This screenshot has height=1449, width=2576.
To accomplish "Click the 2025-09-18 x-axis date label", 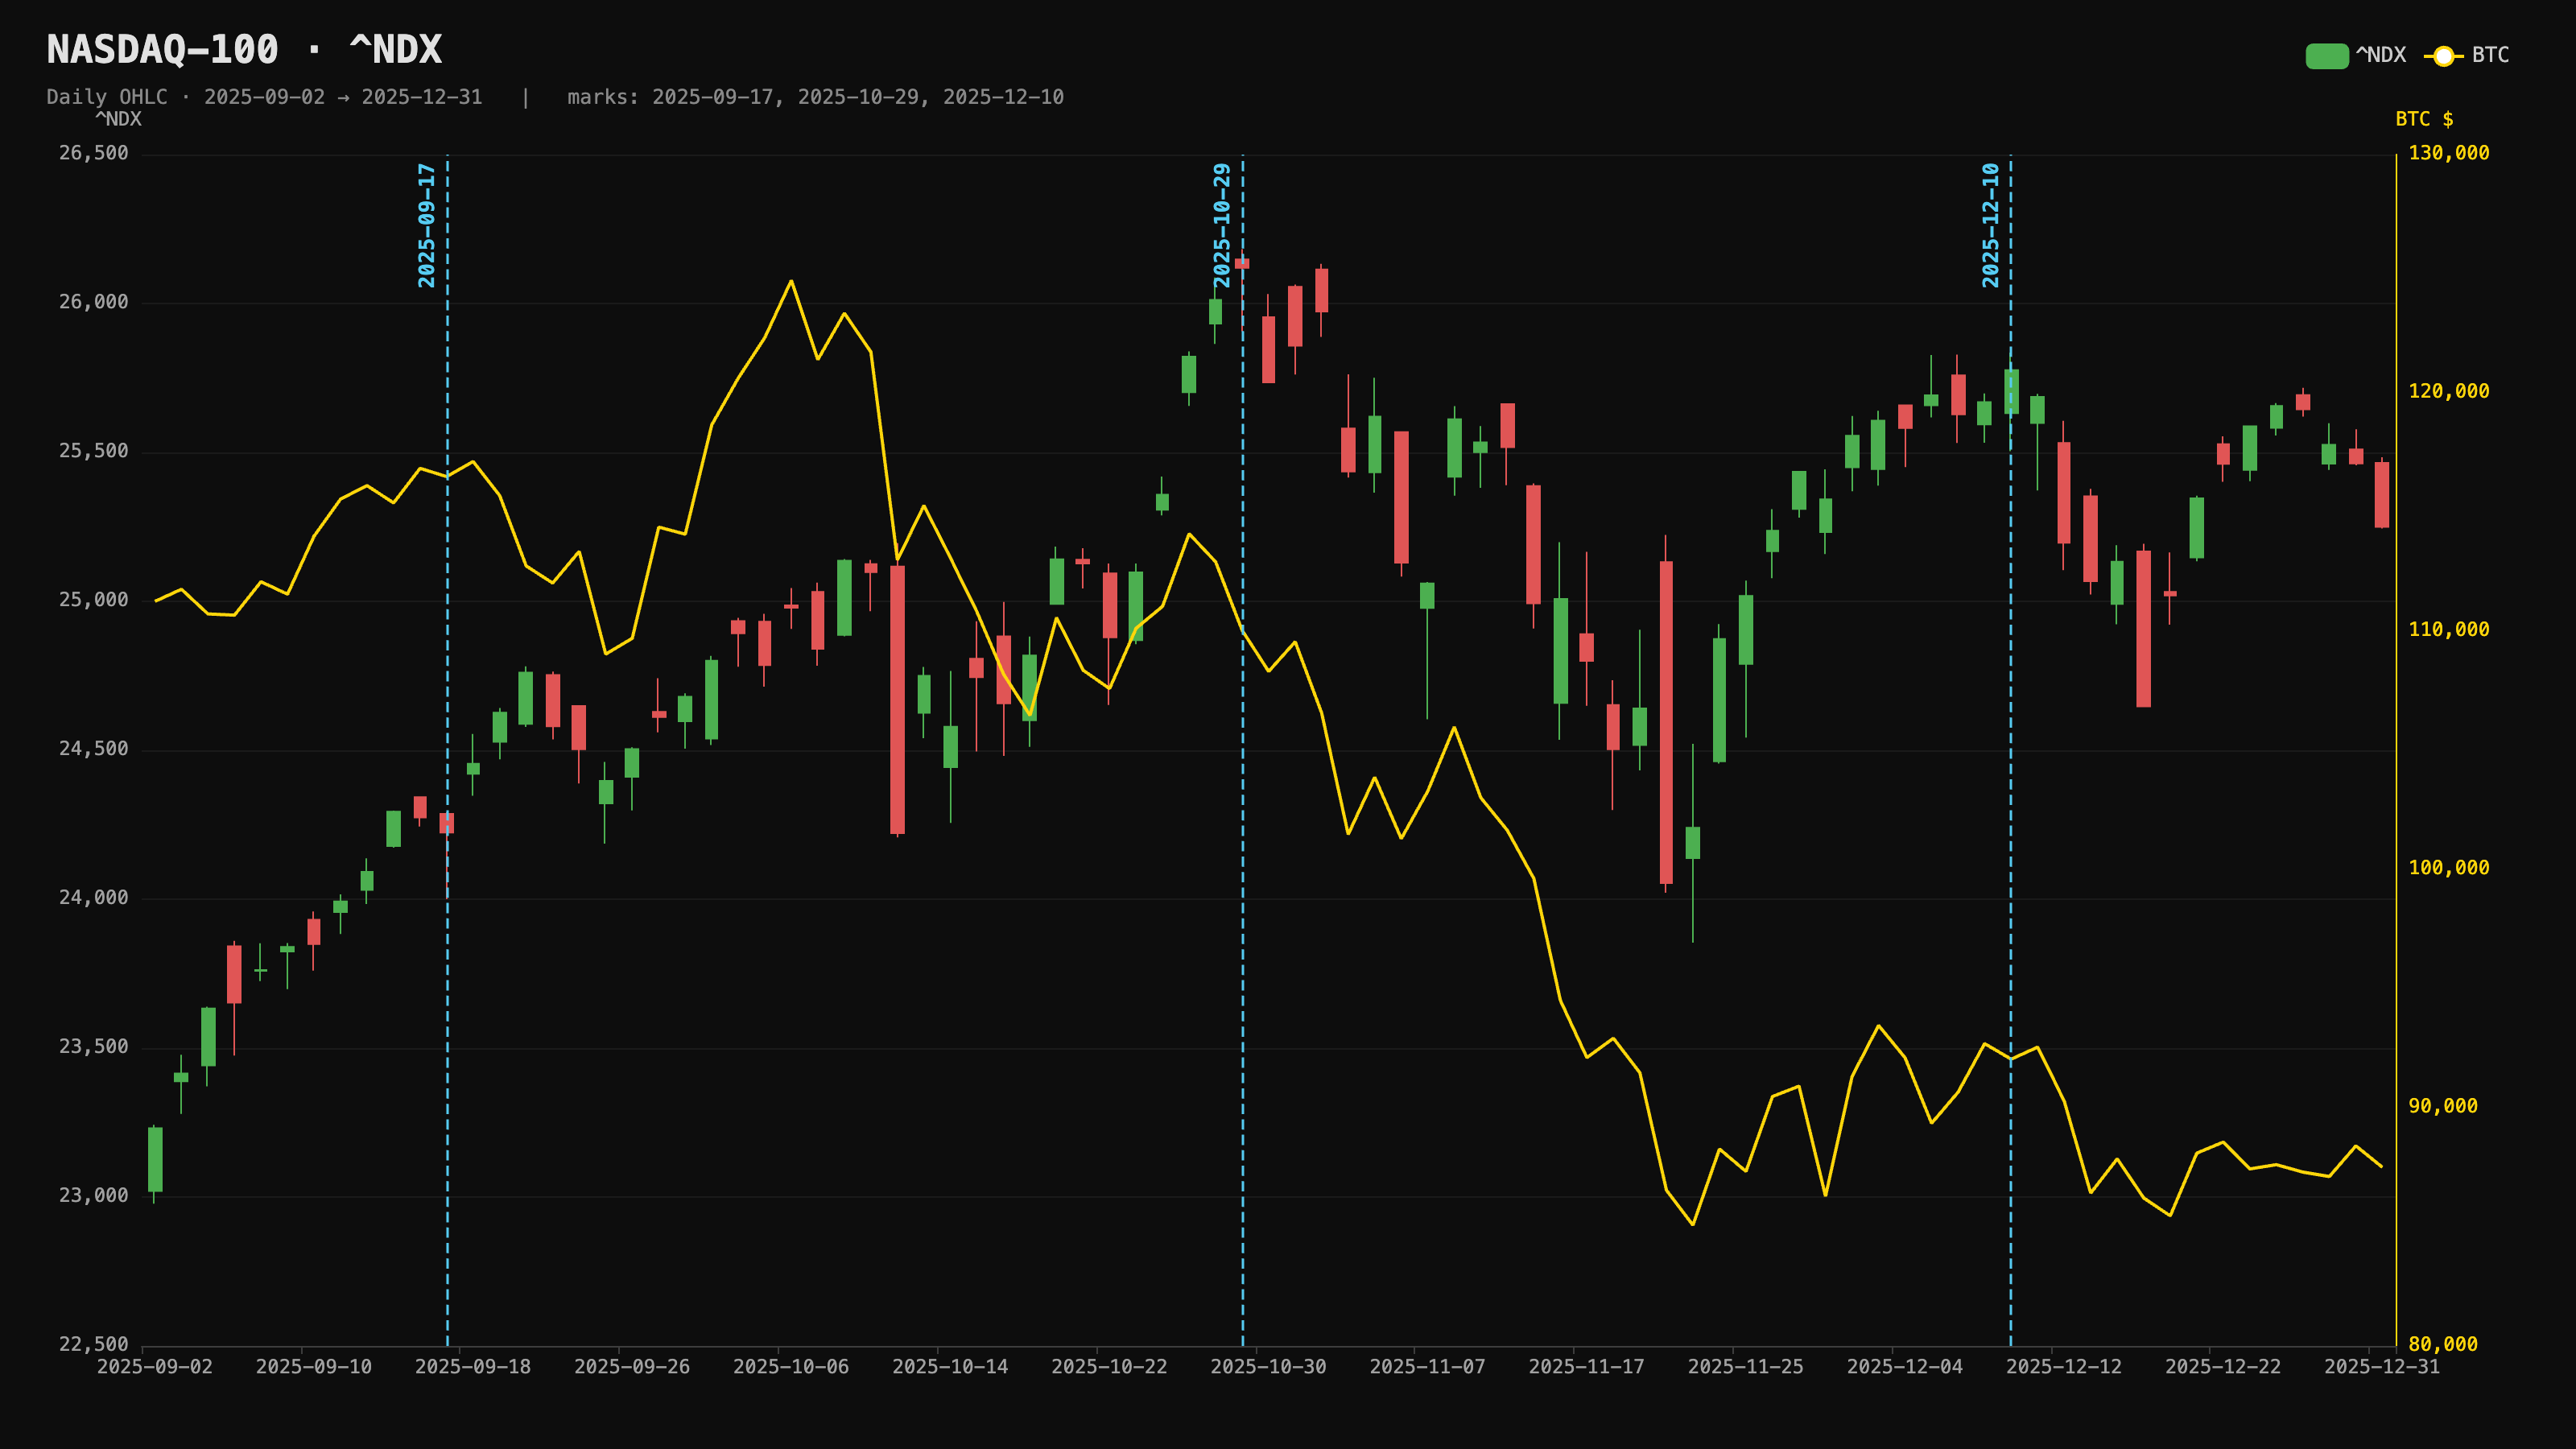I will coord(473,1367).
